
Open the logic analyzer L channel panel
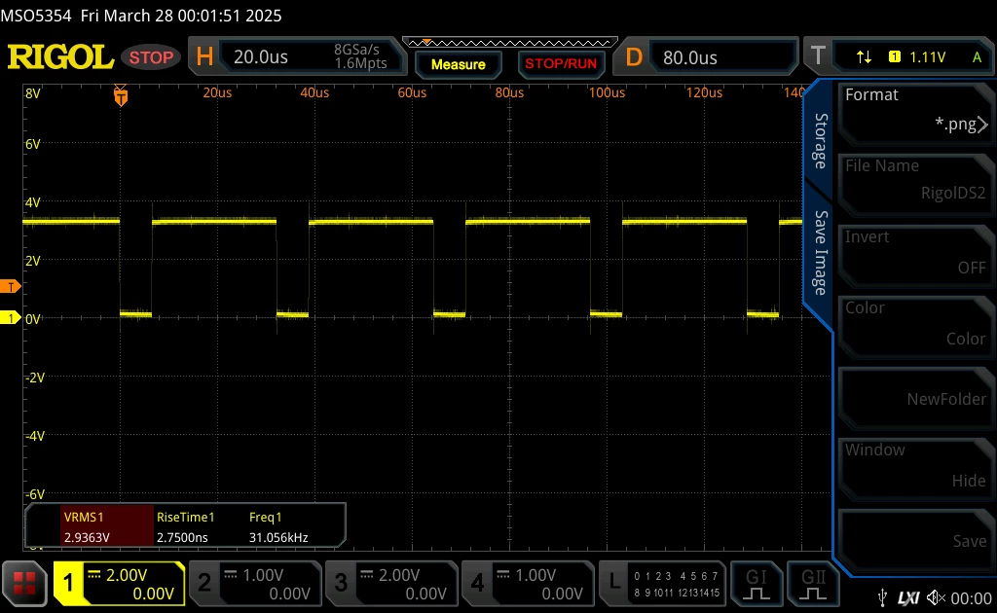[x=662, y=583]
